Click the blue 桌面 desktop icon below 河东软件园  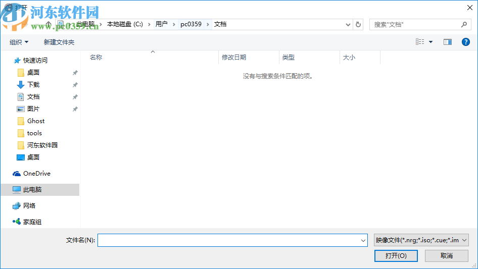pyautogui.click(x=20, y=157)
